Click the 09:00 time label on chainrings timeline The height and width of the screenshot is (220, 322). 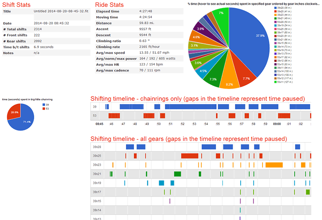[277, 124]
